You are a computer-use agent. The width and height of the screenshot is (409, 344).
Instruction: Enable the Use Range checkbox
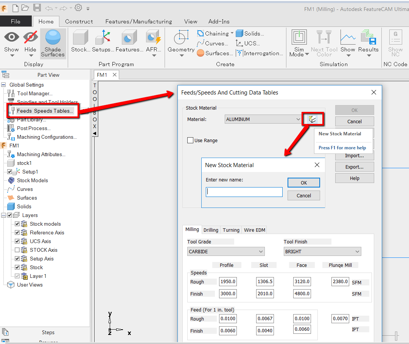pos(190,140)
